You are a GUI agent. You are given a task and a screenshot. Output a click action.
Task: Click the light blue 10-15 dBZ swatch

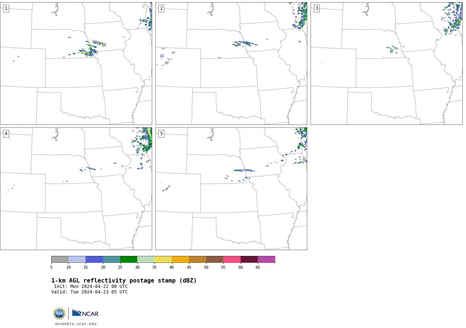tap(77, 260)
